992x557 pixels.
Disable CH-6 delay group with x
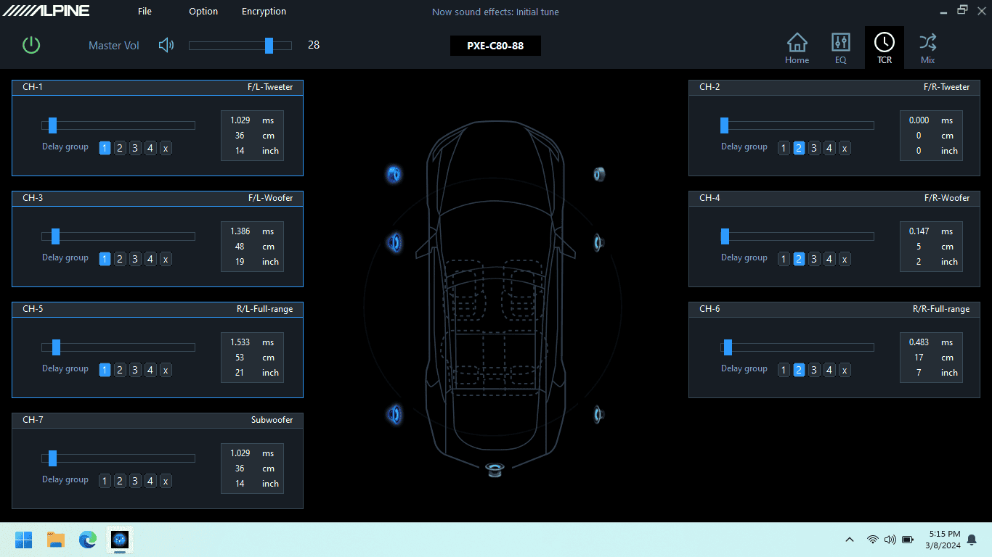tap(845, 370)
